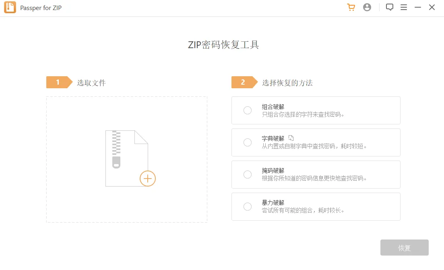
Task: Click the 组合破解 title text
Action: (273, 107)
